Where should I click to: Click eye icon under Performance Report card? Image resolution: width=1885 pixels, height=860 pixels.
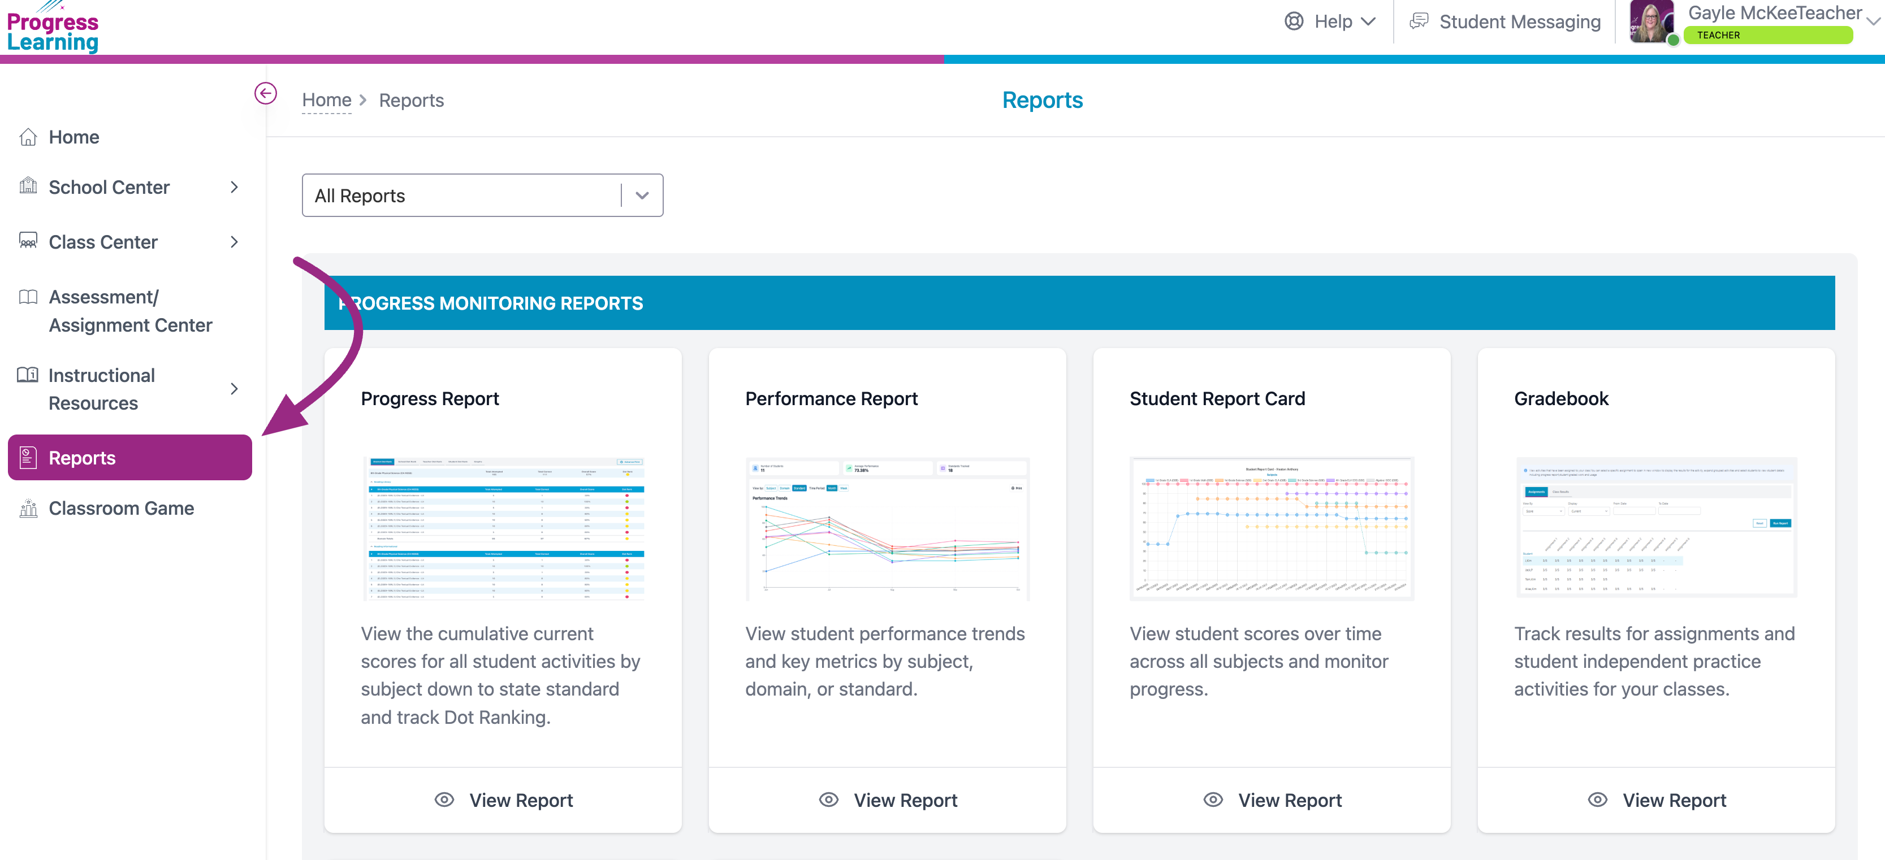tap(828, 800)
